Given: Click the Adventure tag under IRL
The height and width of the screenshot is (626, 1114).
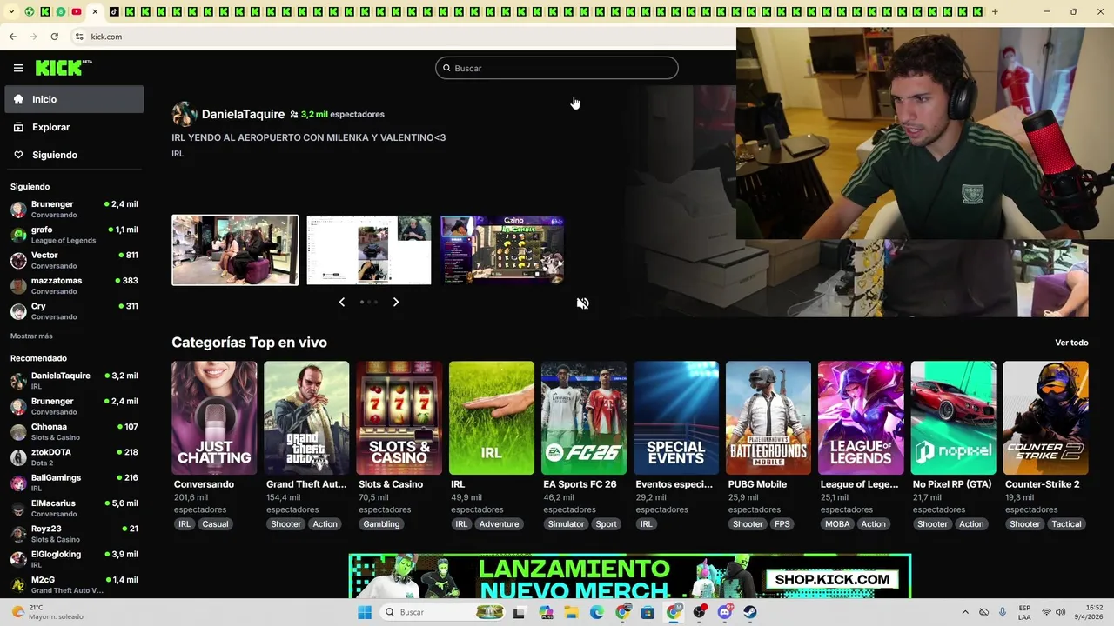Looking at the screenshot, I should coord(499,524).
